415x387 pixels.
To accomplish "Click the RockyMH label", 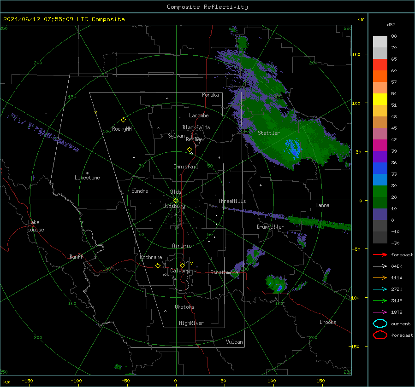I will tap(122, 129).
